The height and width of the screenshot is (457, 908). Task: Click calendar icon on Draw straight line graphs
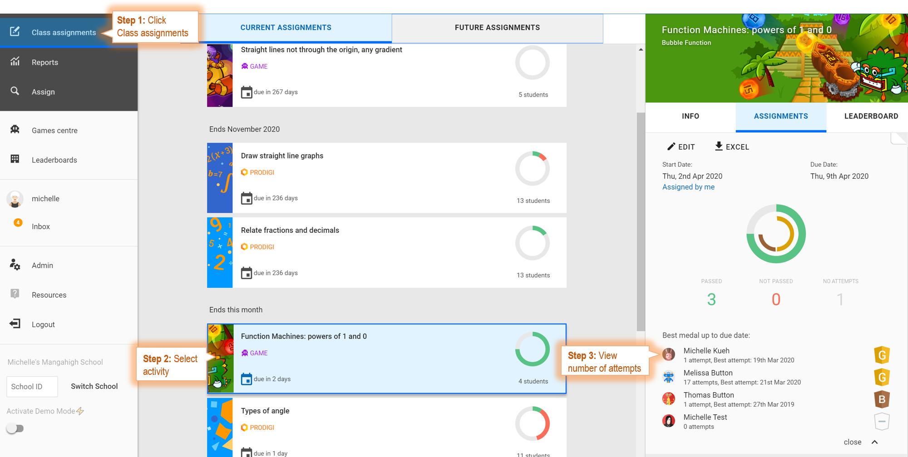tap(246, 198)
